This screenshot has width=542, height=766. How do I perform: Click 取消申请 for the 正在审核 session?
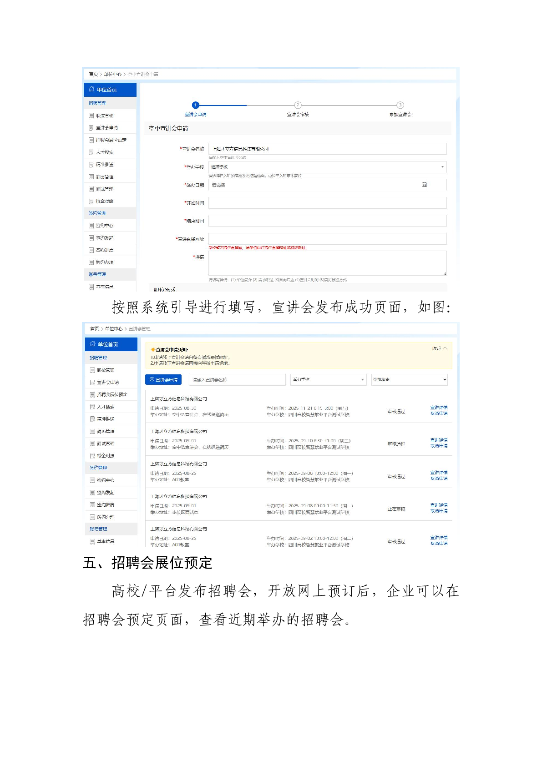point(439,511)
